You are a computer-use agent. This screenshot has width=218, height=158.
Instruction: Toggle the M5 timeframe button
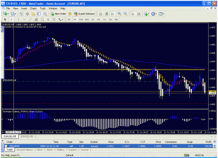(75, 20)
